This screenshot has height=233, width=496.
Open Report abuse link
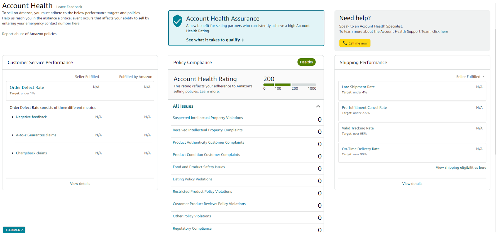[x=13, y=34]
